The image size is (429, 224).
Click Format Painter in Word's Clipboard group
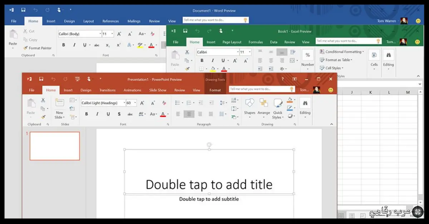click(38, 48)
